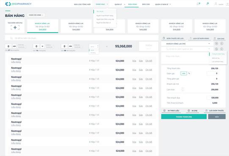Click the Thanh toán payment button
Screen dimensions: 229x156
point(184,117)
